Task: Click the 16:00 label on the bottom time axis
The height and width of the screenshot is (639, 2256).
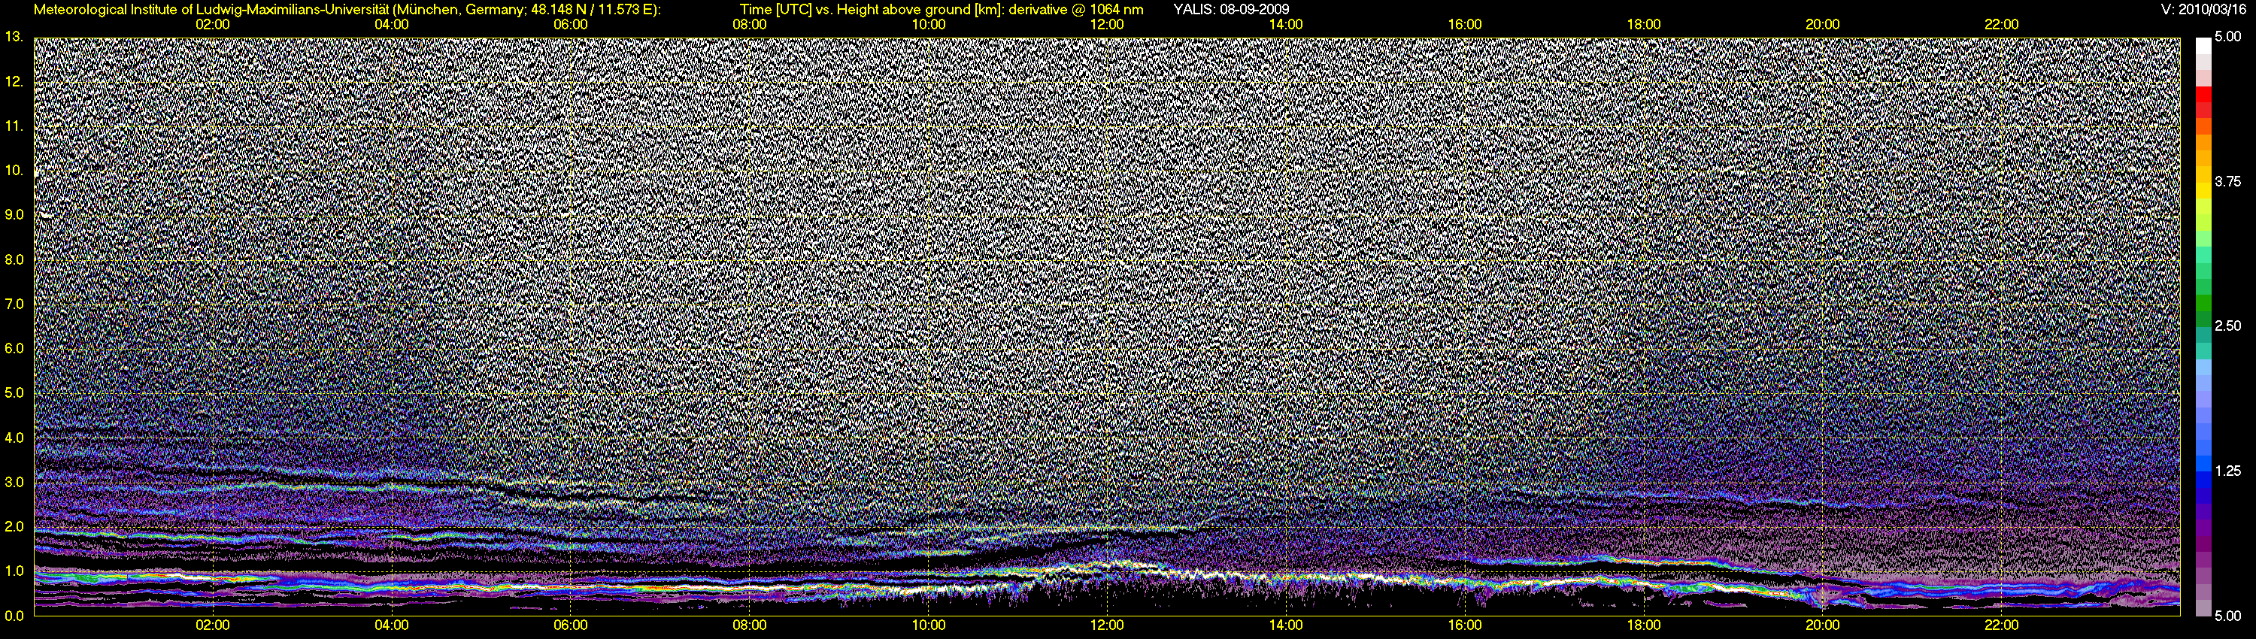Action: coord(1465,626)
